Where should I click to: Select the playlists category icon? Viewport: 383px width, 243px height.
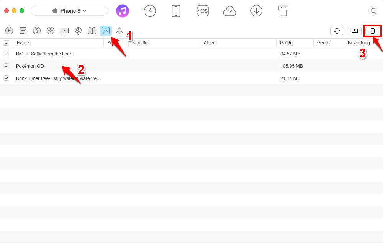(23, 31)
